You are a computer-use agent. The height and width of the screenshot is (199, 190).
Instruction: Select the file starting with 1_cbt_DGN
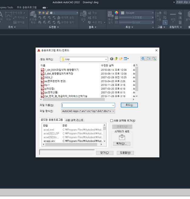point(62,70)
